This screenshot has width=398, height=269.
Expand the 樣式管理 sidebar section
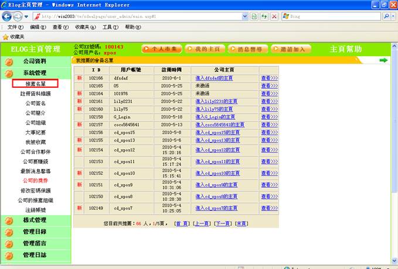point(35,220)
